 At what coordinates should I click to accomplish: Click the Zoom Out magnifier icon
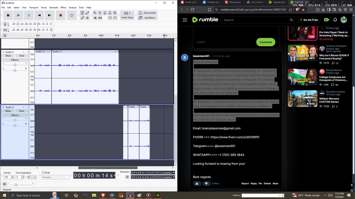click(100, 13)
